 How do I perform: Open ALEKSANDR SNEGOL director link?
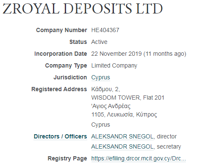[x=122, y=136]
